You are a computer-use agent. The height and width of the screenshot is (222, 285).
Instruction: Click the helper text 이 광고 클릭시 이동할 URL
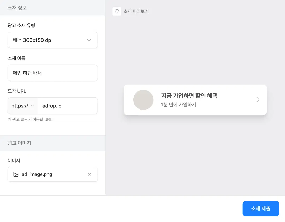[x=30, y=120]
